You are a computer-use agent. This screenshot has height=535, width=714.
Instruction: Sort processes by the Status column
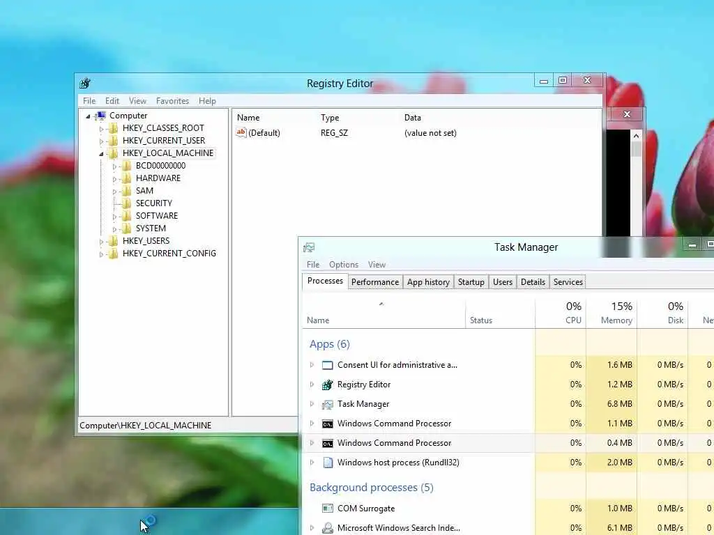501,313
